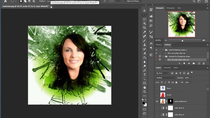Toggle checkmark for Paint Photoshop Action 2 set

pos(157,50)
